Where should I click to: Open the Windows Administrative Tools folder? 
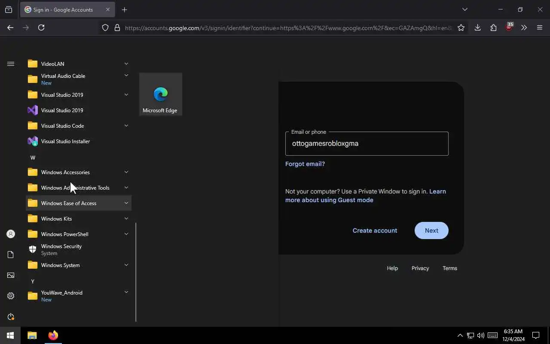pyautogui.click(x=79, y=187)
